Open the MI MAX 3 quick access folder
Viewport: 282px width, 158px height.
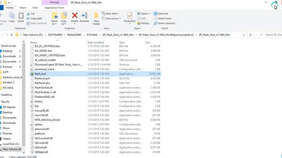coord(8,83)
